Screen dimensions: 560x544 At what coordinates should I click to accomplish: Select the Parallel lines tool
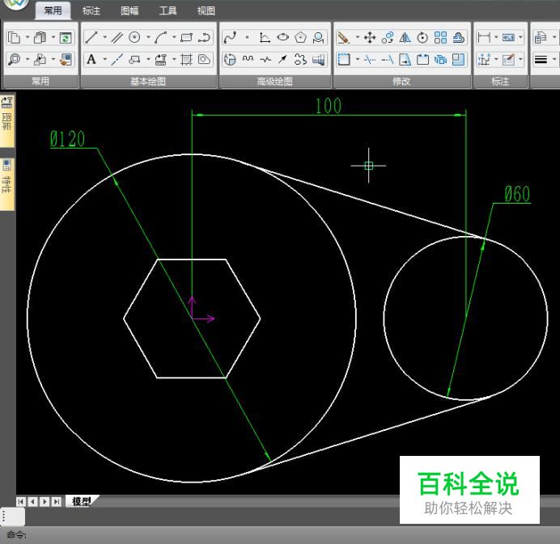click(117, 37)
